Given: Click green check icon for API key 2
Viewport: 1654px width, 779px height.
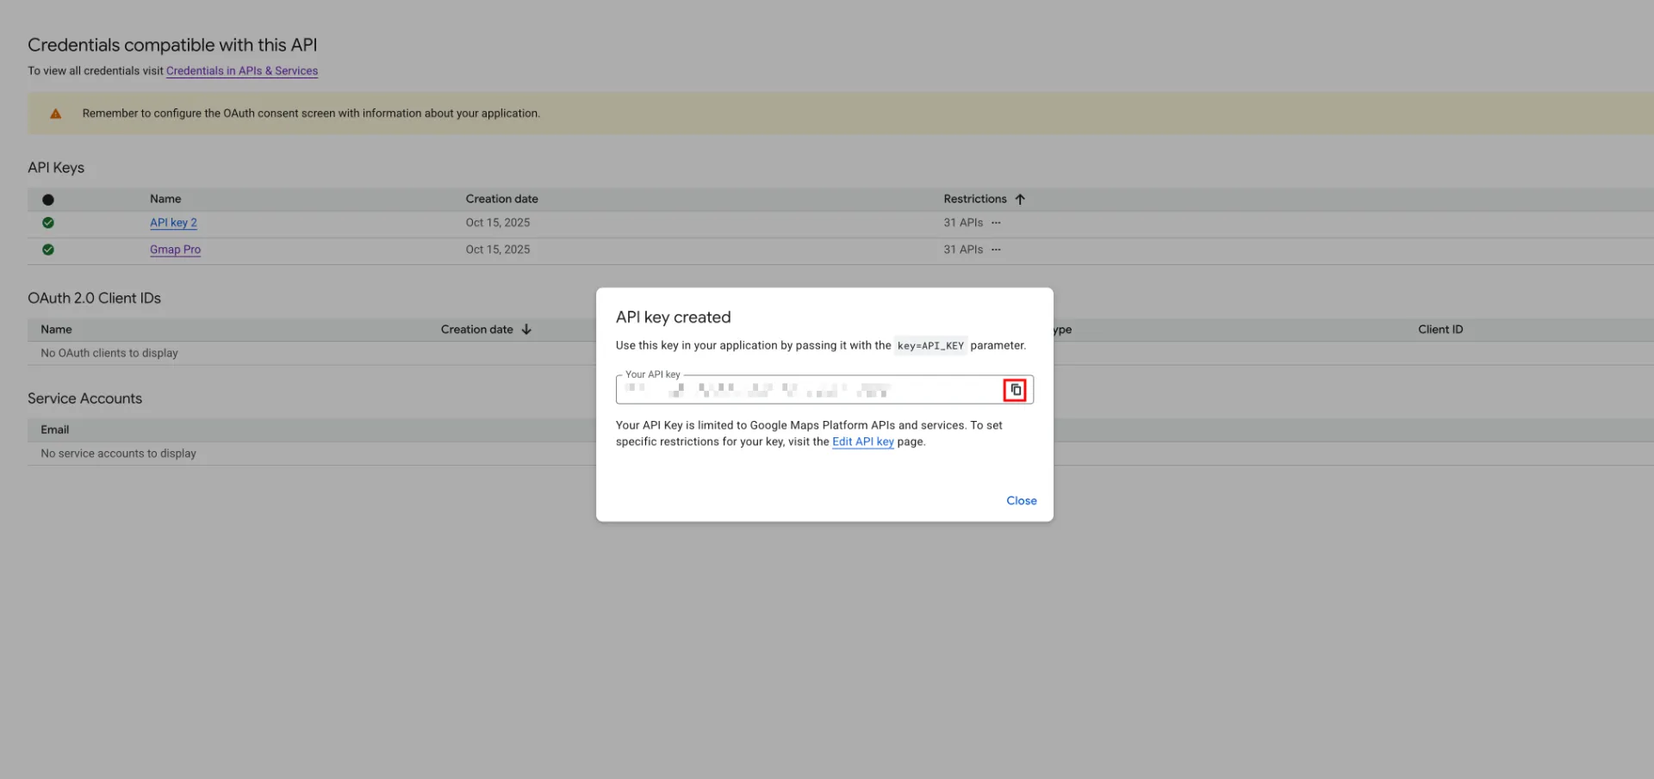Looking at the screenshot, I should 48,223.
